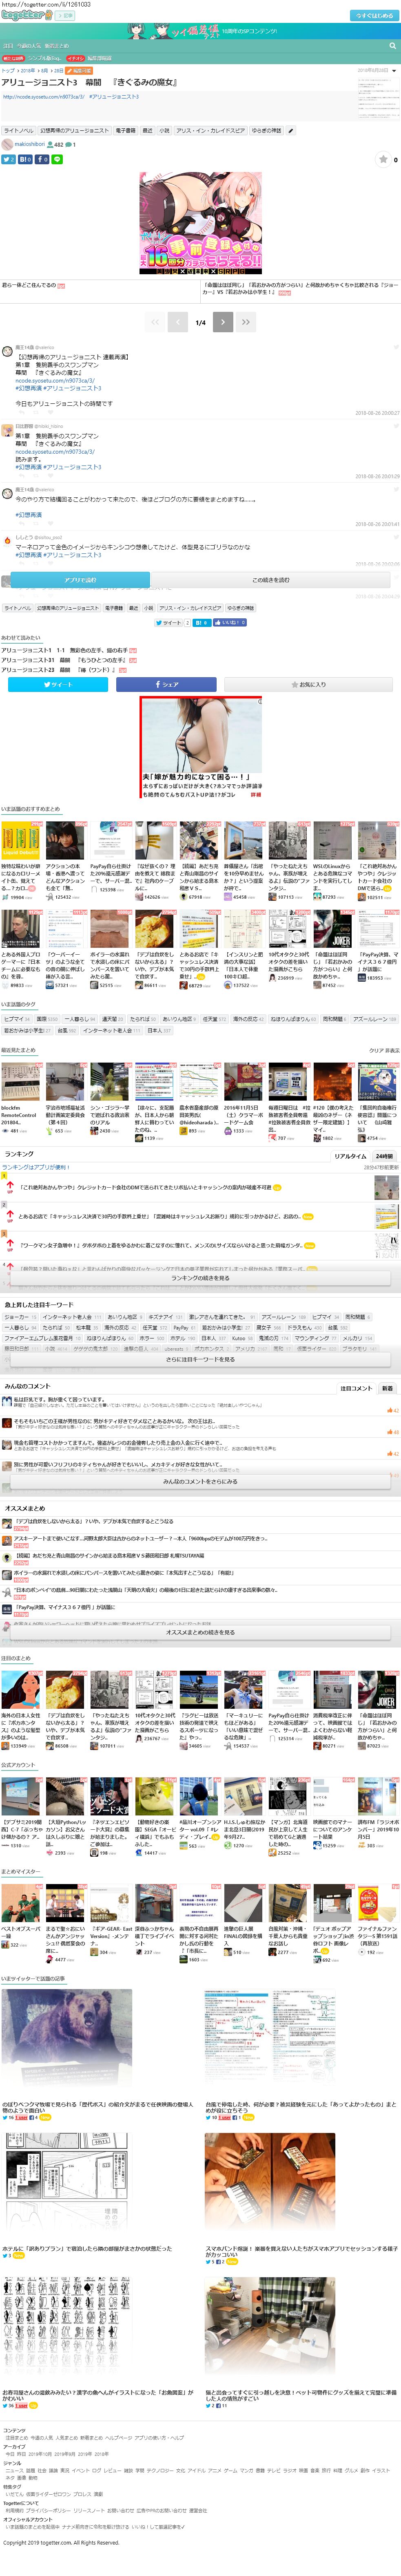The height and width of the screenshot is (2576, 401).
Task: Go to next page right arrow
Action: pos(224,322)
